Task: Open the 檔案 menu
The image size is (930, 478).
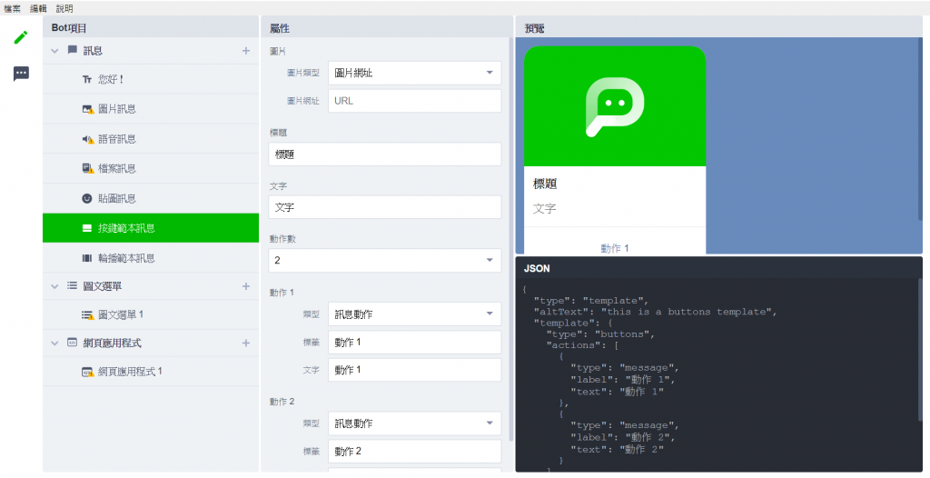Action: click(12, 8)
